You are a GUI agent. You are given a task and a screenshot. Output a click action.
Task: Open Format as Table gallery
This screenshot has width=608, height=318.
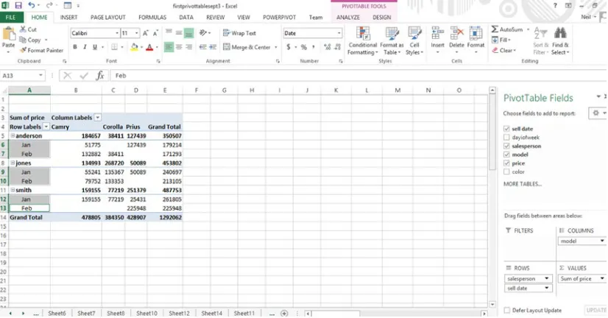point(392,40)
